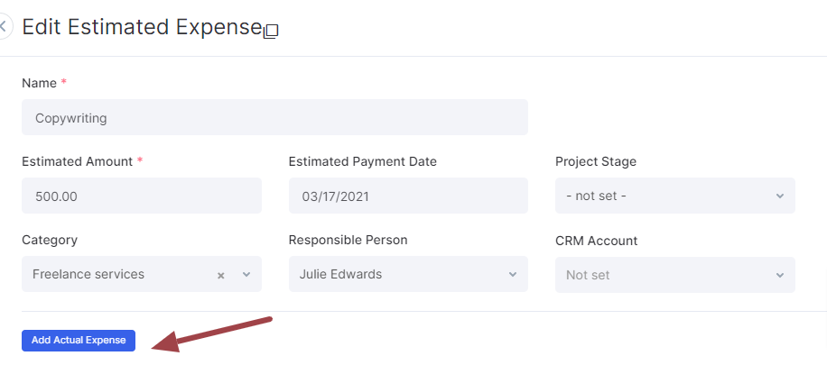827x365 pixels.
Task: Go back using the top-left arrow icon
Action: click(x=4, y=26)
